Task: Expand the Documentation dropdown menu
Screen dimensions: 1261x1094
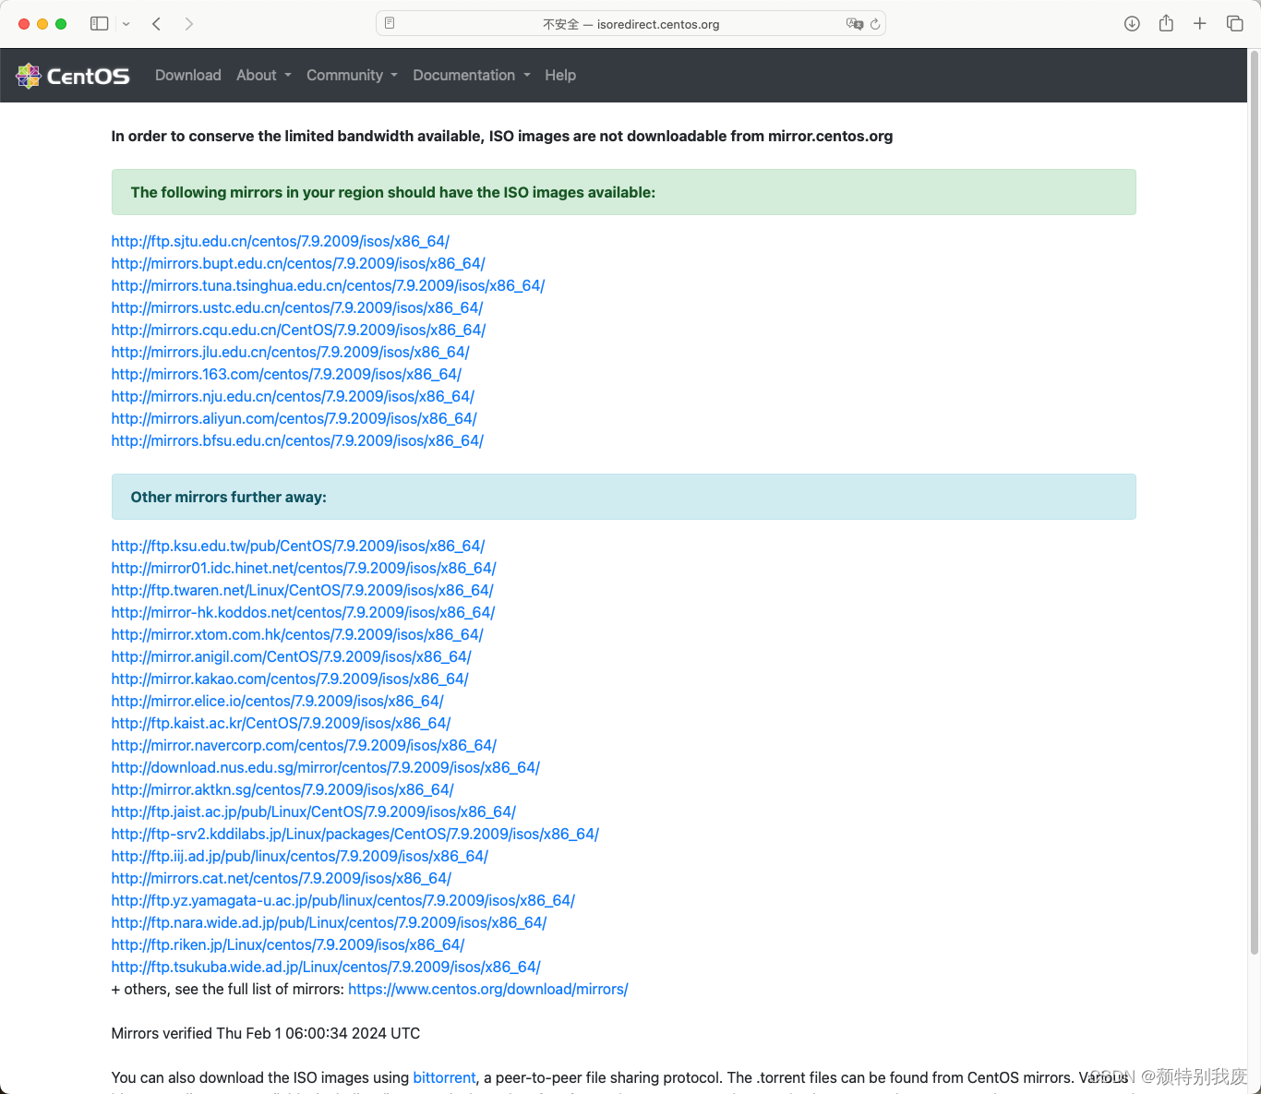Action: (x=472, y=76)
